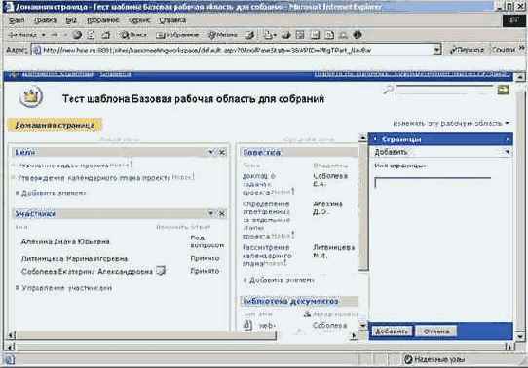Click the Повестка web part title
Viewport: 528px width, 368px height.
point(262,153)
